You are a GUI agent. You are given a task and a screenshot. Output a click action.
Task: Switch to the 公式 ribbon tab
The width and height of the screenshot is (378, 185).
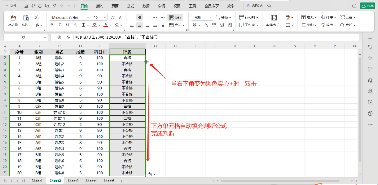coord(131,6)
